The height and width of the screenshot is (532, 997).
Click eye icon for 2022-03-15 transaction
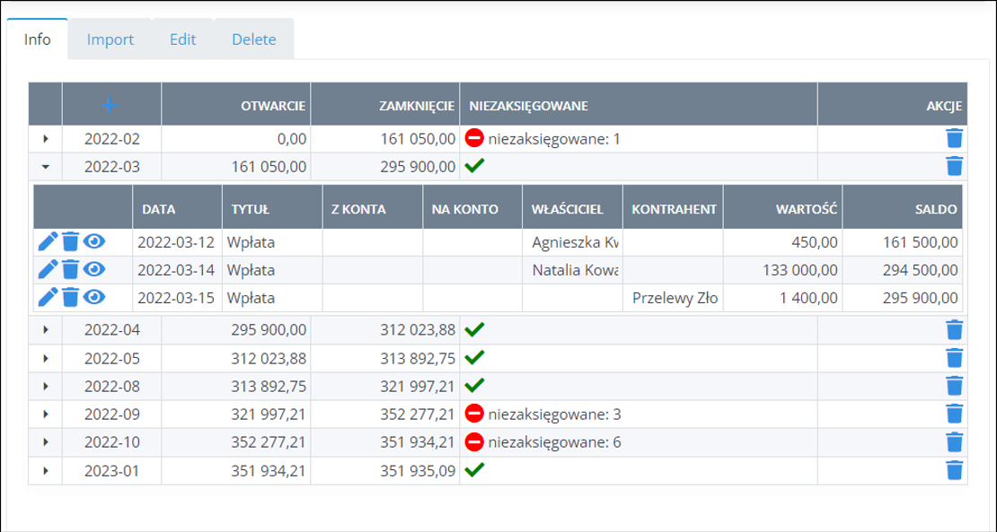pyautogui.click(x=94, y=297)
